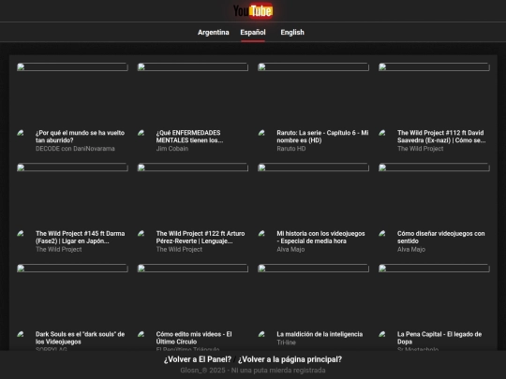Follow the ¿Volver a El Panel? link
The height and width of the screenshot is (379, 506).
click(x=198, y=359)
